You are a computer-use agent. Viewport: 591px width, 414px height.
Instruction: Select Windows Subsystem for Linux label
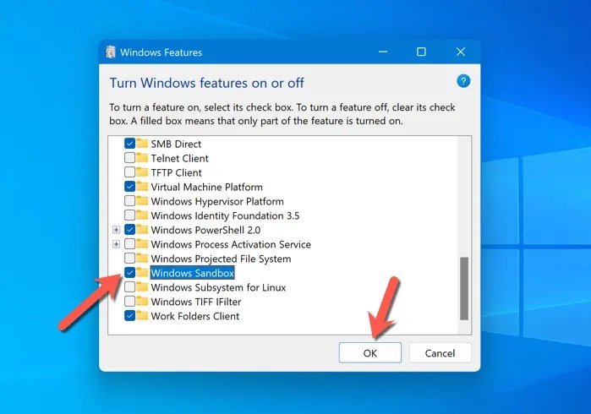coord(219,288)
